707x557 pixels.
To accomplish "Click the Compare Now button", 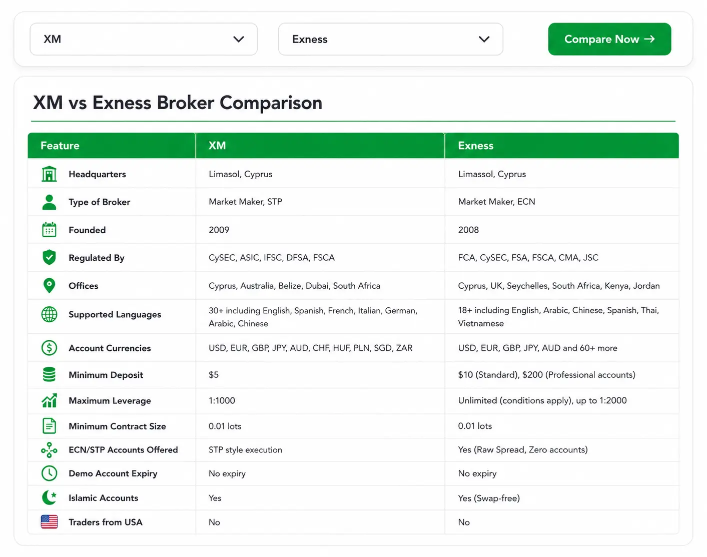I will coord(609,39).
